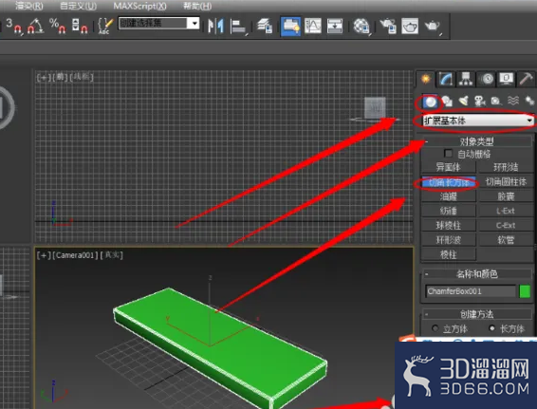Open the 帮助(H) menu
The image size is (537, 409).
coord(197,6)
